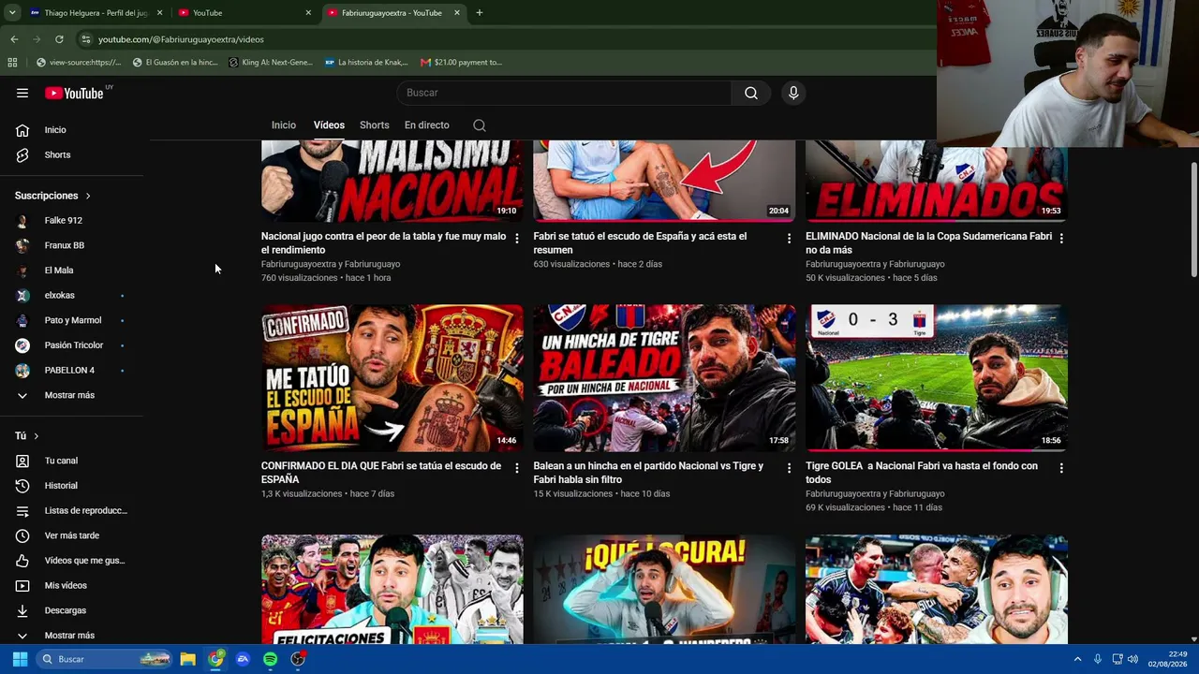1199x674 pixels.
Task: Switch to the plain YouTube browser tab
Action: (x=245, y=13)
